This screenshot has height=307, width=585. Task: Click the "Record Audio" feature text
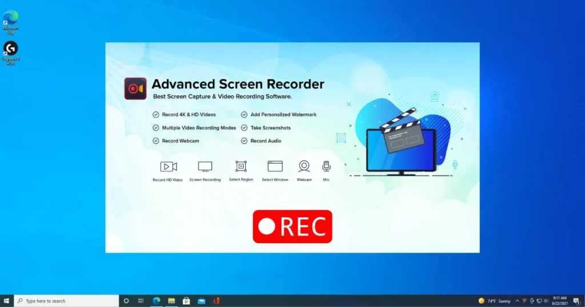click(266, 141)
